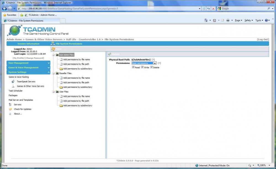
Task: Click the Log Out link
Action: [x=263, y=39]
